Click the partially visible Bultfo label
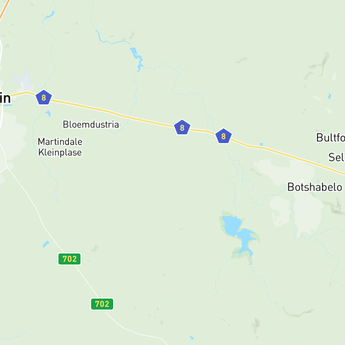The width and height of the screenshot is (345, 345). 330,138
